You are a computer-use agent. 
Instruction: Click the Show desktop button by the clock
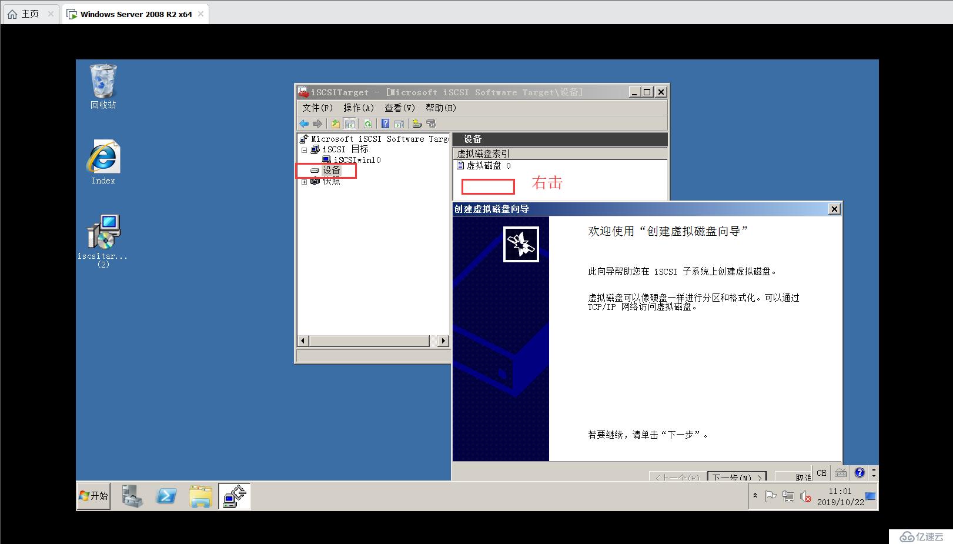871,496
